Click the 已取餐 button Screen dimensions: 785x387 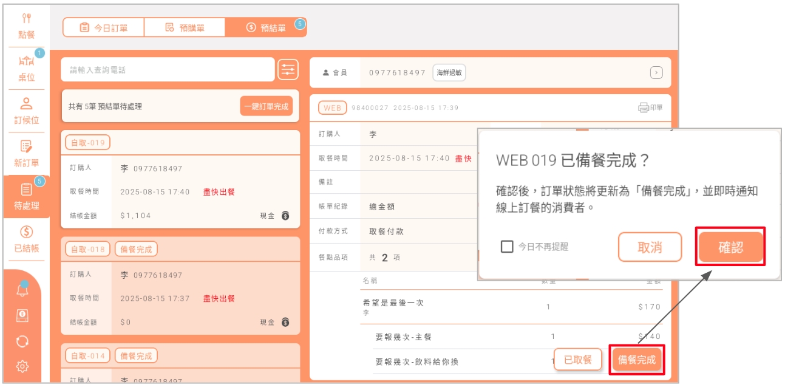point(577,360)
